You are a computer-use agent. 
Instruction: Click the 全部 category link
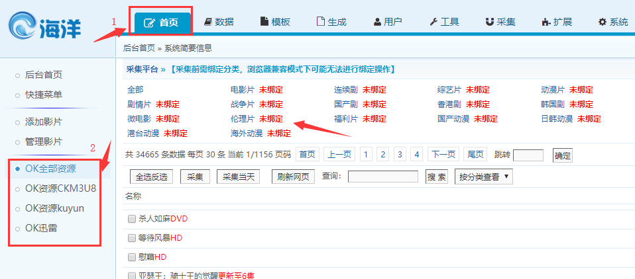click(x=135, y=90)
